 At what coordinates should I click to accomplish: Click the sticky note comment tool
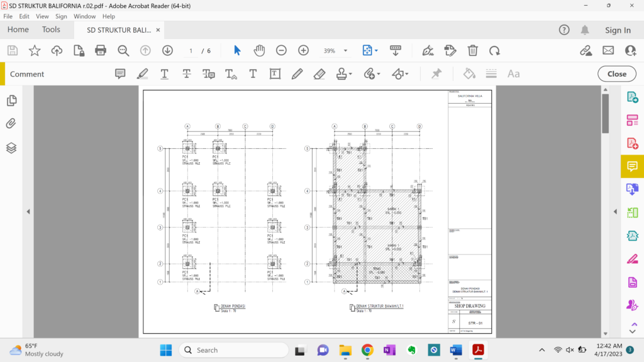coord(120,74)
